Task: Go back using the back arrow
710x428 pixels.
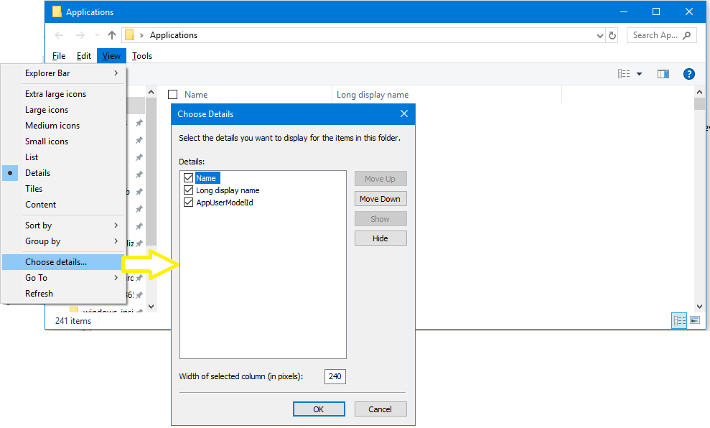Action: coord(58,34)
